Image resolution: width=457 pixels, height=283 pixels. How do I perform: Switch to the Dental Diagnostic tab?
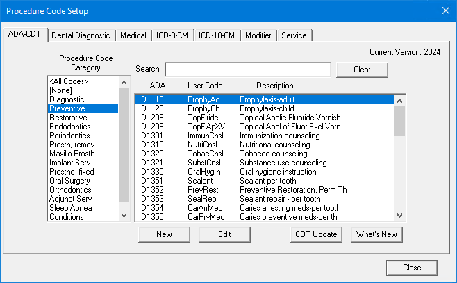tap(81, 35)
